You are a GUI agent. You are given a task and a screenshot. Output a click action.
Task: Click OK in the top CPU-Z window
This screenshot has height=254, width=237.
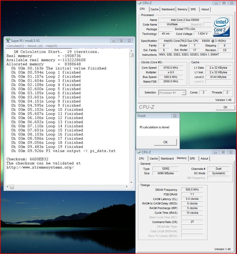tap(225, 107)
